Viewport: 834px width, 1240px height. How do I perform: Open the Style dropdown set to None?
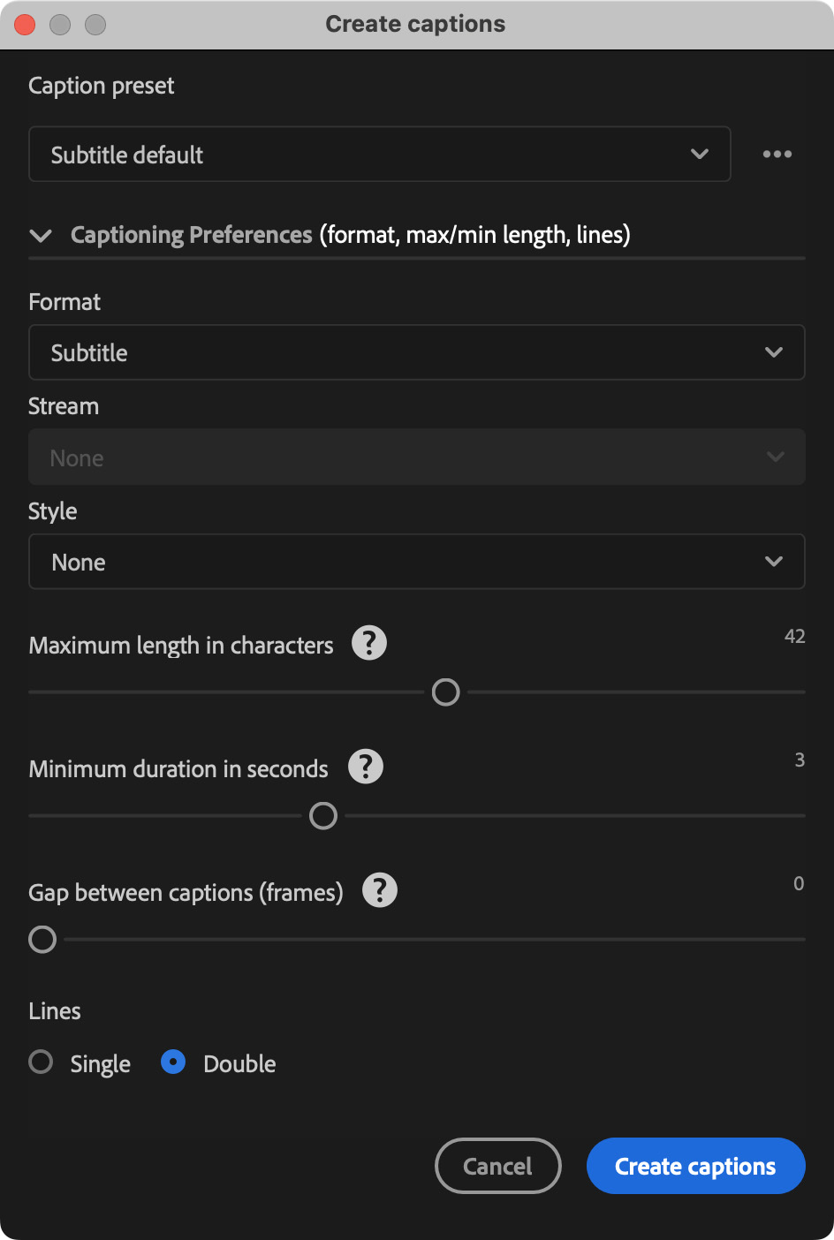click(417, 562)
